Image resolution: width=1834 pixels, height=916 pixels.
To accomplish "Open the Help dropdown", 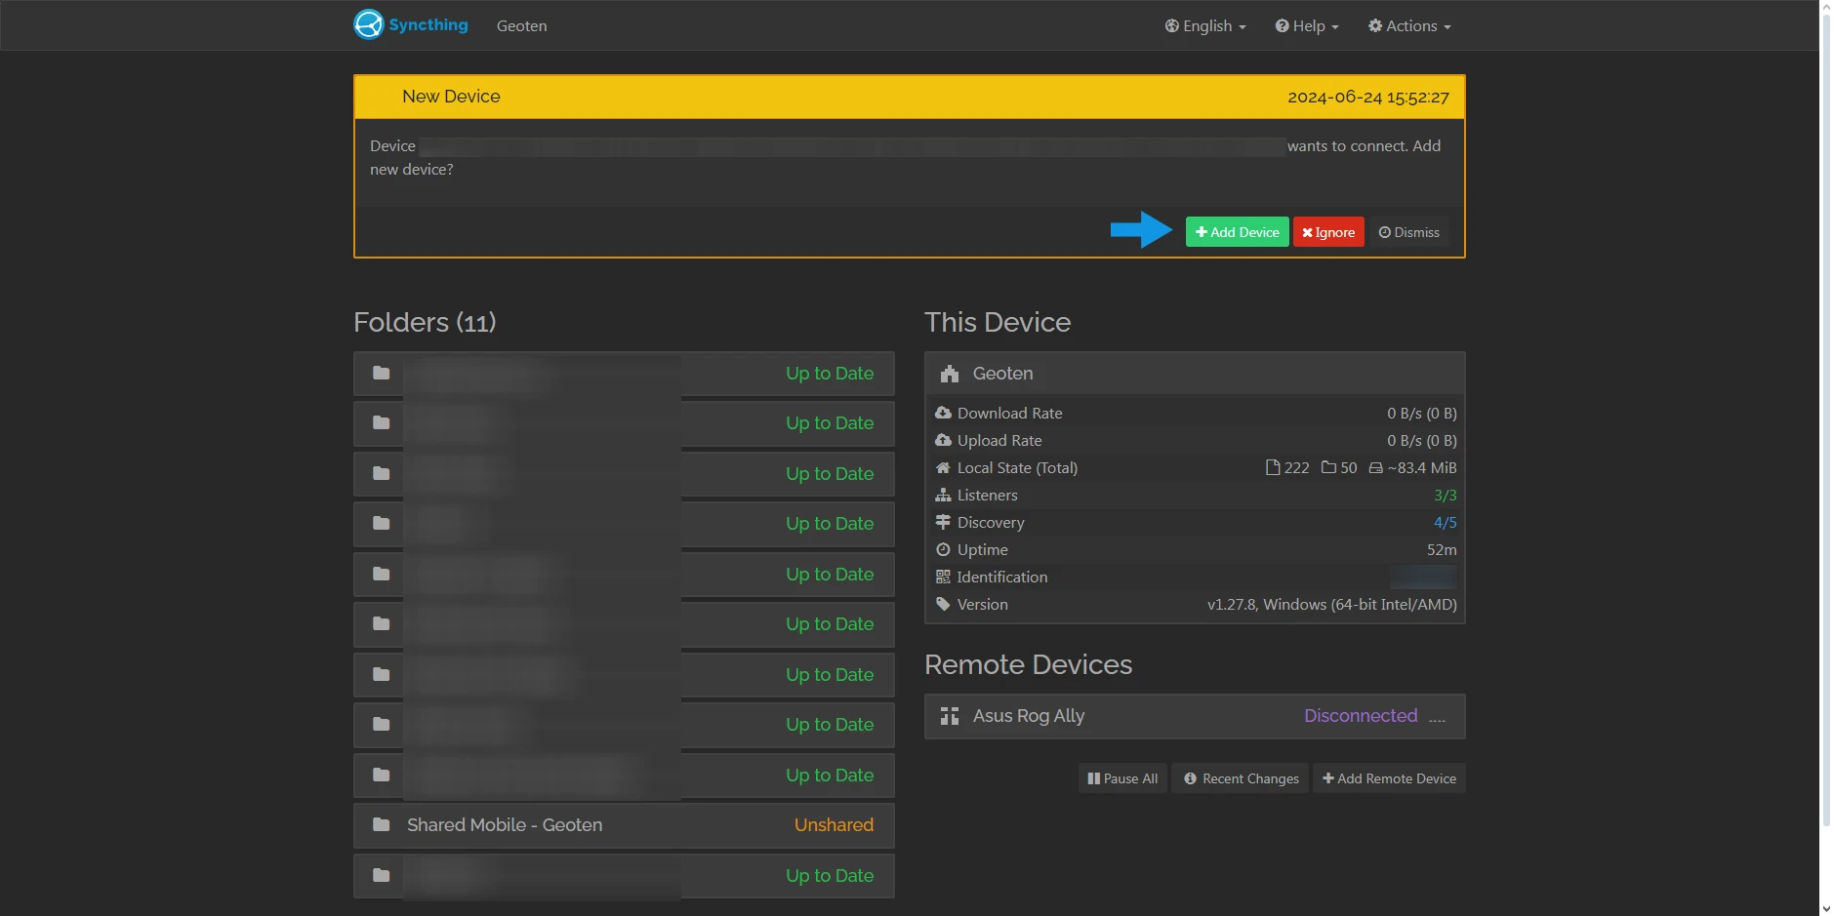I will pos(1305,25).
